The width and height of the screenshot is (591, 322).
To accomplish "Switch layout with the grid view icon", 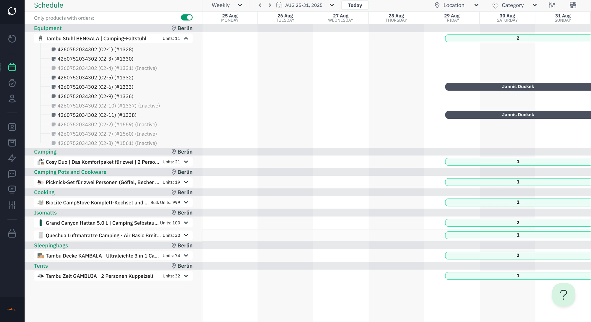I will [573, 5].
